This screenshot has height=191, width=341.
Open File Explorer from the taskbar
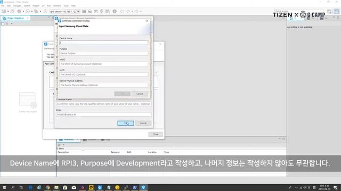[x=56, y=187]
